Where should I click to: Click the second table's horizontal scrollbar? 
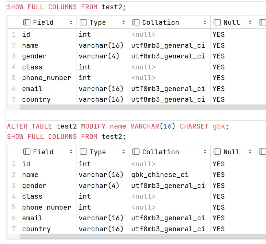[x=143, y=236]
